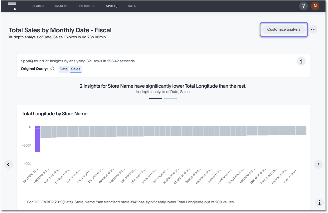Click the ThoughtSpot logo in the navbar
Screen dimensions: 328x213
[x=12, y=6]
